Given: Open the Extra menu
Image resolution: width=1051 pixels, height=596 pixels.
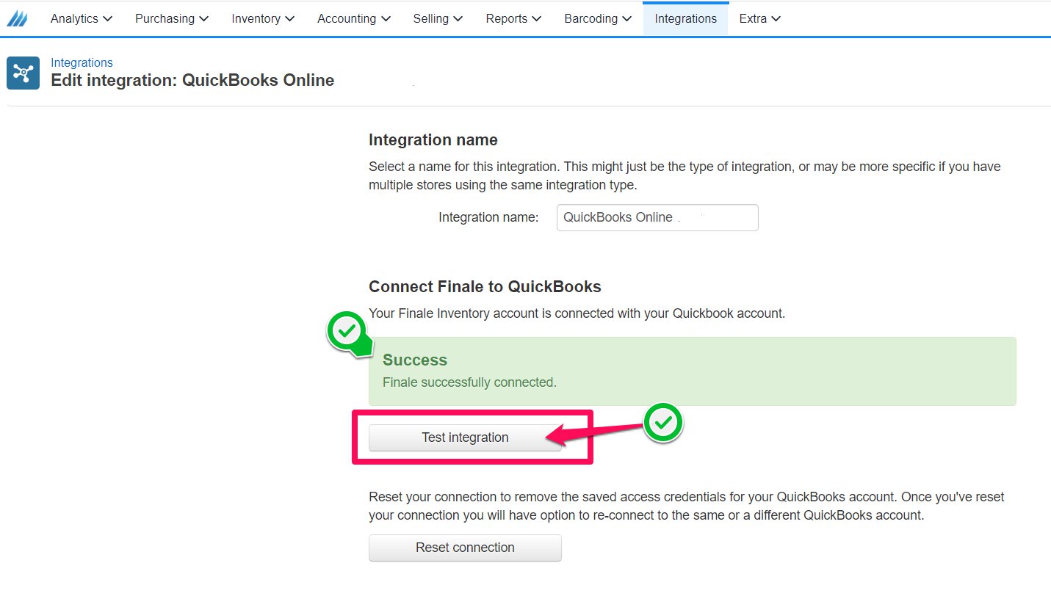Looking at the screenshot, I should 759,18.
